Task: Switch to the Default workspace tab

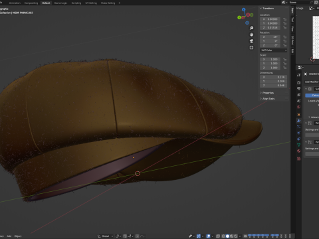Action: [x=46, y=3]
